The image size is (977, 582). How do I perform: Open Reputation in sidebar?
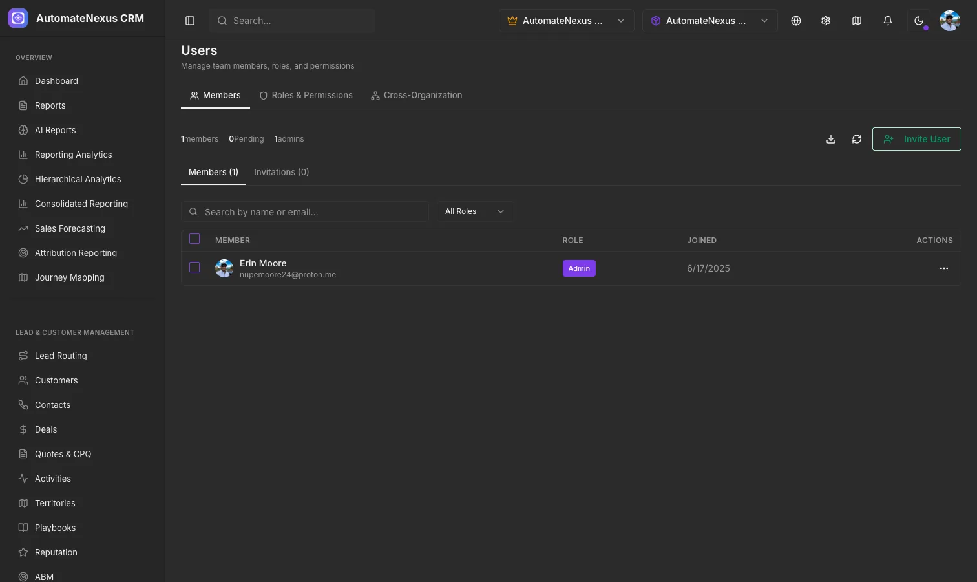click(83, 552)
